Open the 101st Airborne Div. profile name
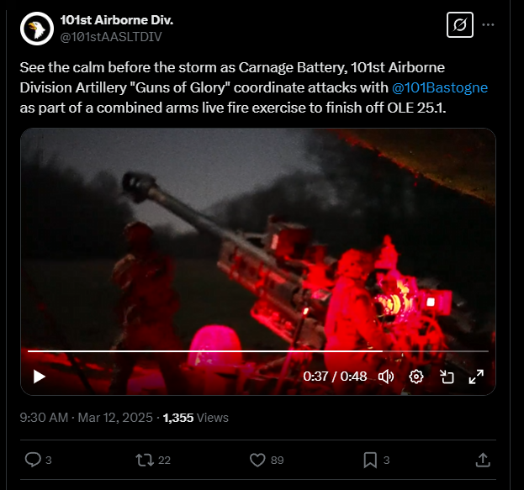Viewport: 524px width, 490px height. click(117, 20)
